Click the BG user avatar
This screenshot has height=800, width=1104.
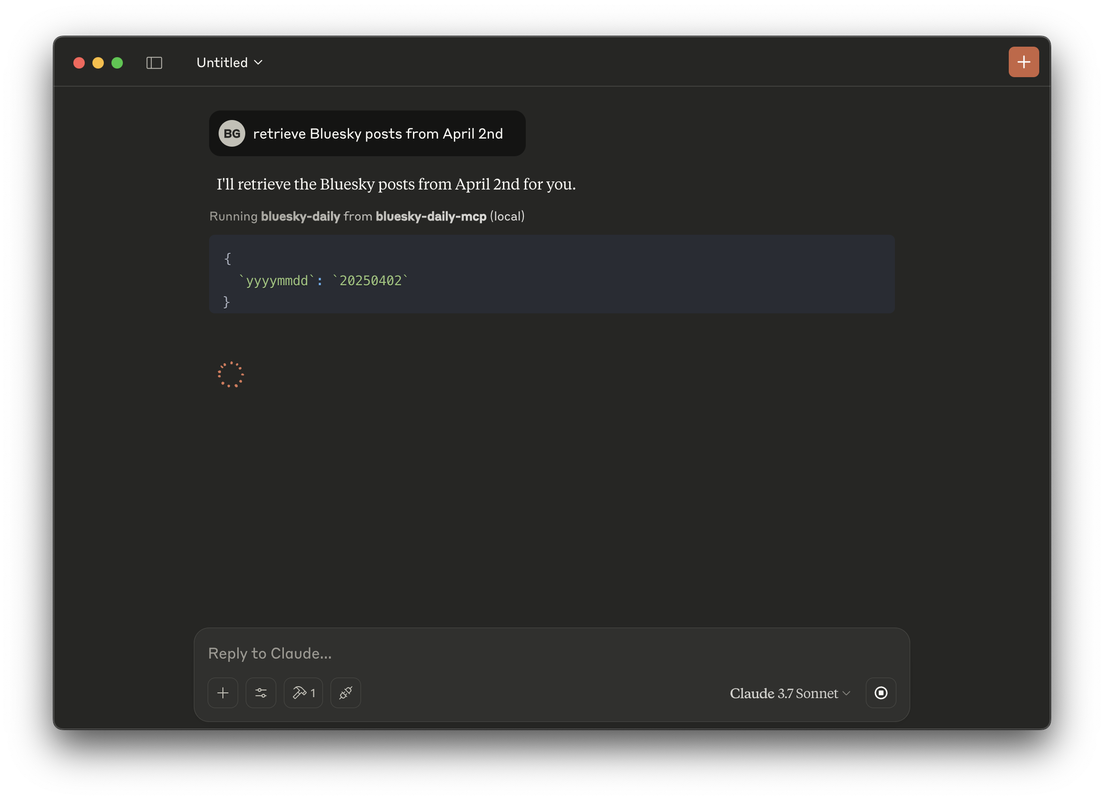pos(231,133)
